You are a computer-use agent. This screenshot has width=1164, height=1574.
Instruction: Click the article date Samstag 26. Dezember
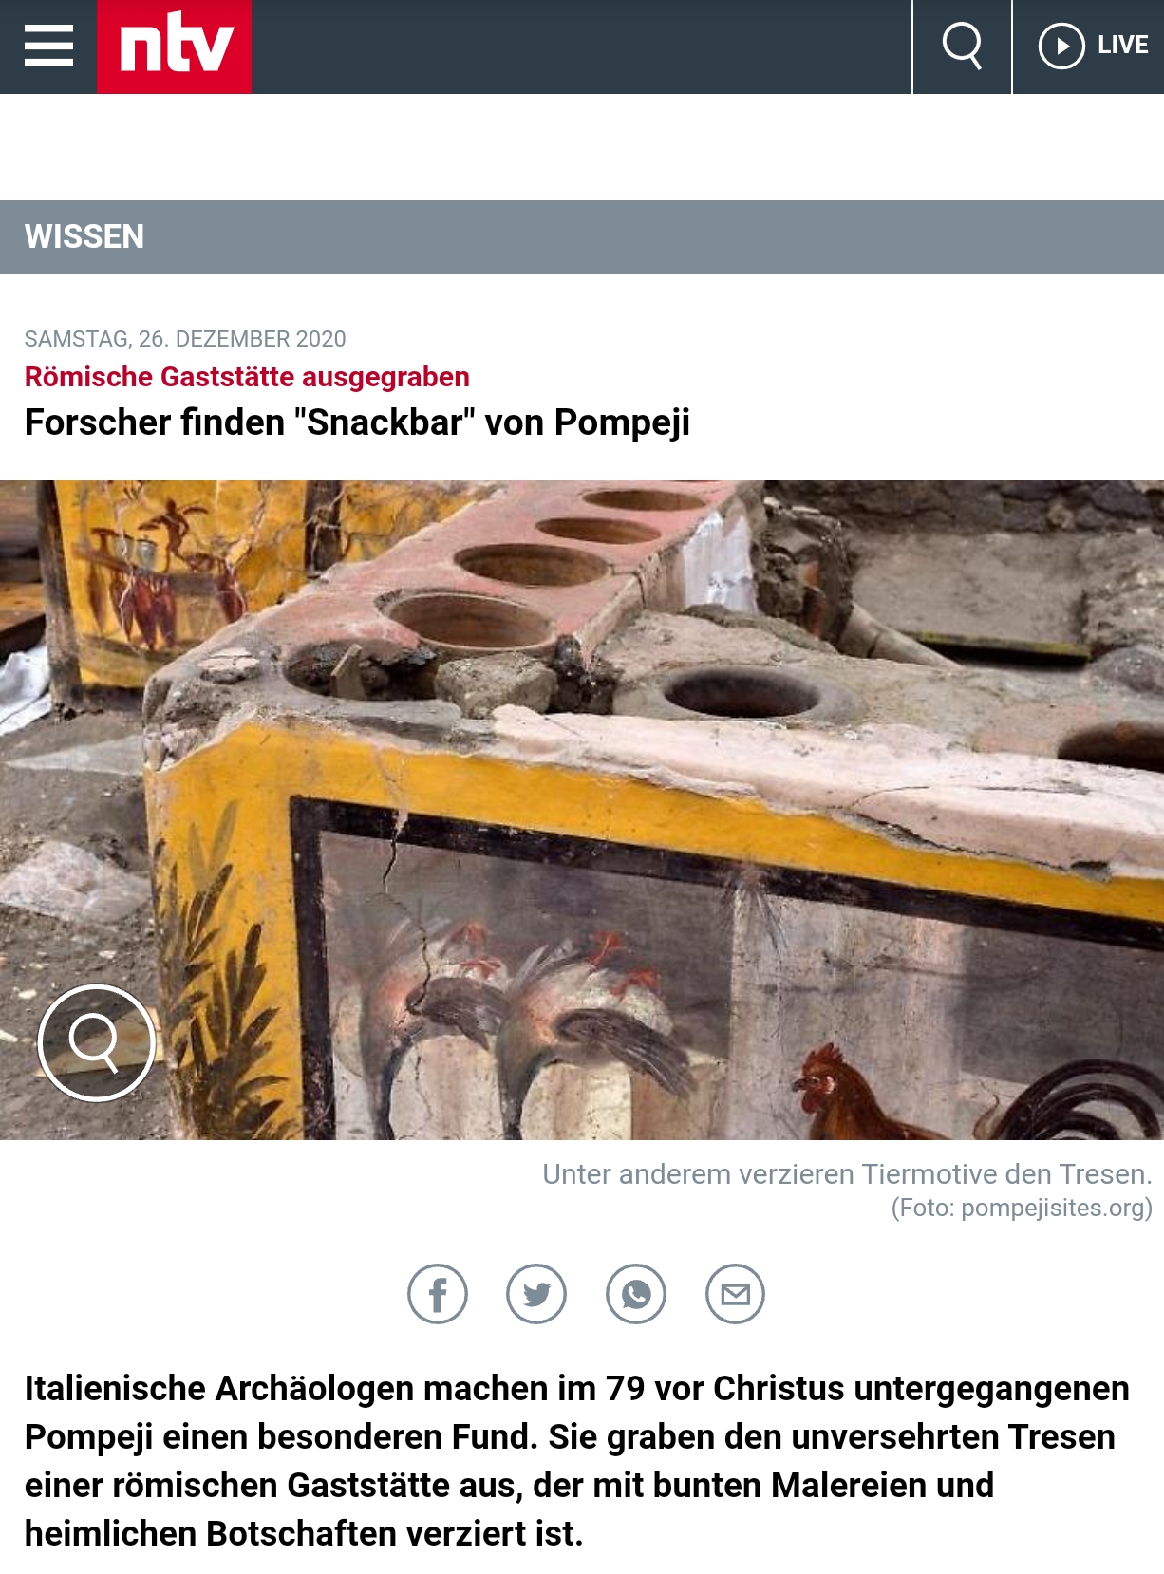[x=185, y=339]
